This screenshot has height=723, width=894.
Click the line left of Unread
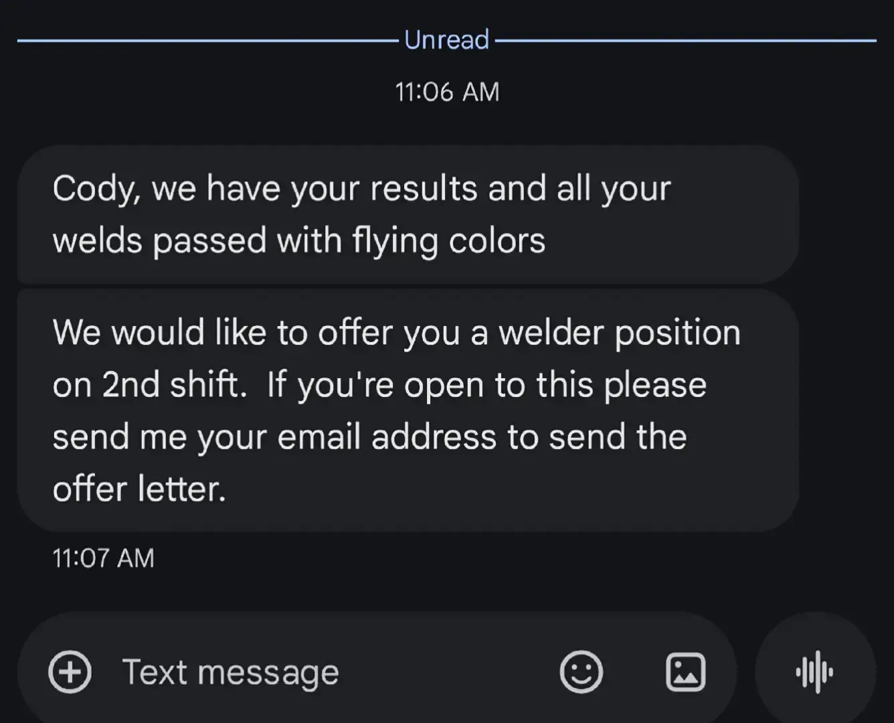[x=208, y=40]
